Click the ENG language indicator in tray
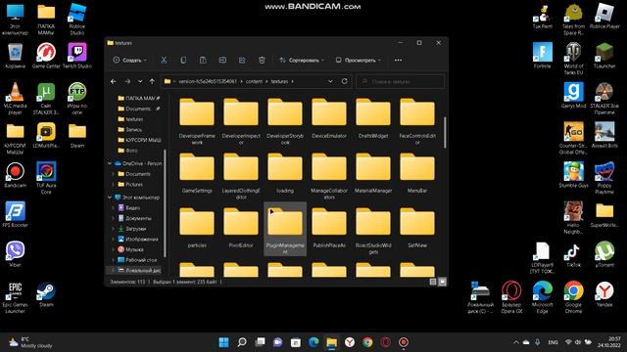Screen dimensions: 627x352 pos(553,342)
